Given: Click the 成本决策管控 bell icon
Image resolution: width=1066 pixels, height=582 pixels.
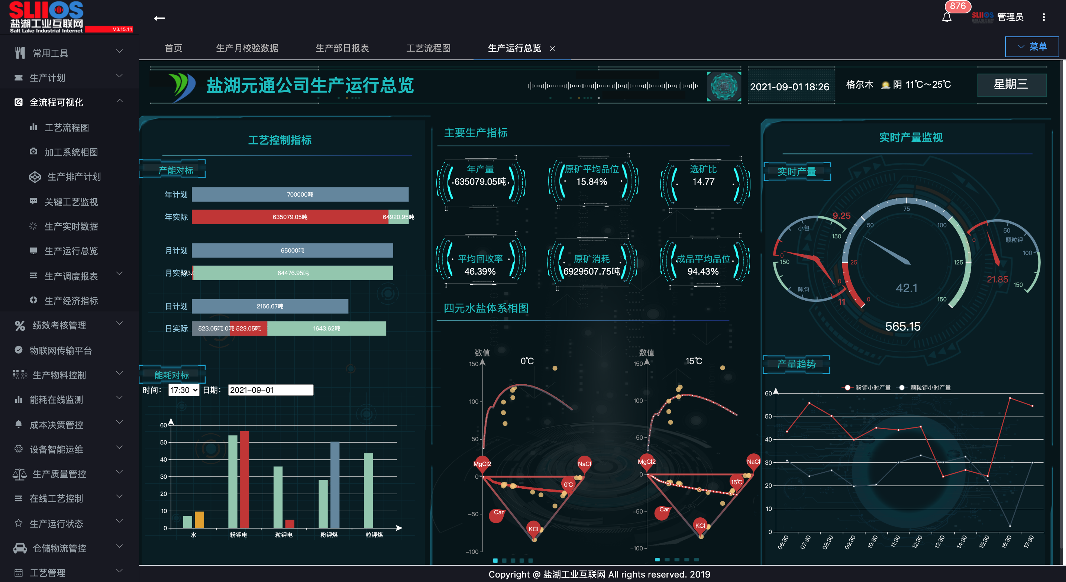Looking at the screenshot, I should pyautogui.click(x=18, y=424).
